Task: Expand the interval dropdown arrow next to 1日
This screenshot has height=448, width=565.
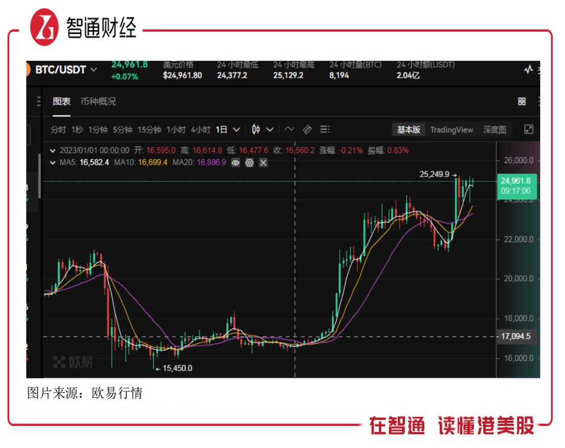Action: pyautogui.click(x=236, y=130)
